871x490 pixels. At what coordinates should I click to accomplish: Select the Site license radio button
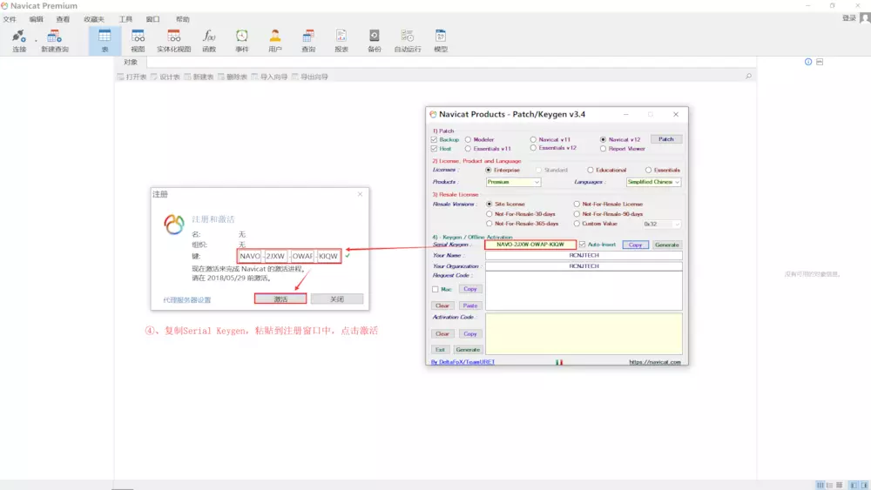490,205
